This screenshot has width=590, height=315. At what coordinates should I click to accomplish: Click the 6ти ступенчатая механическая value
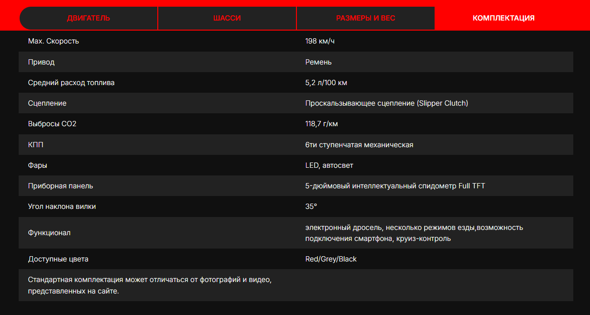click(x=359, y=144)
